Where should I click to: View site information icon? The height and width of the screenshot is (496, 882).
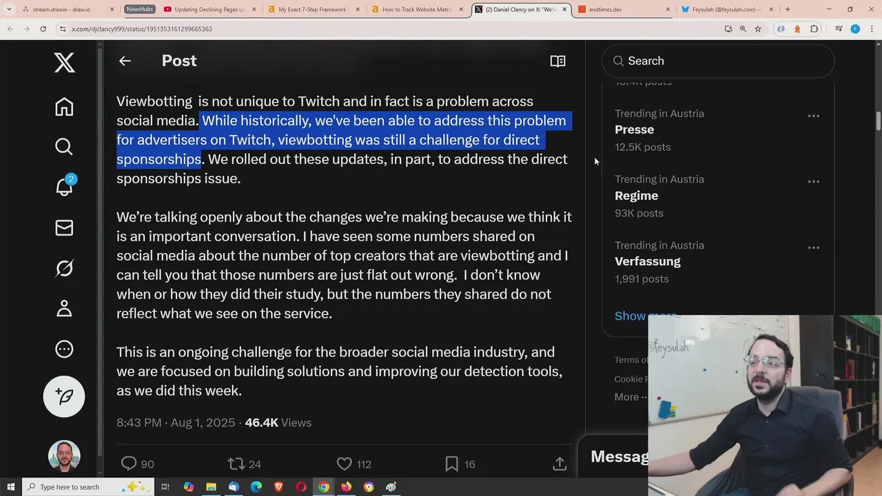pos(63,29)
